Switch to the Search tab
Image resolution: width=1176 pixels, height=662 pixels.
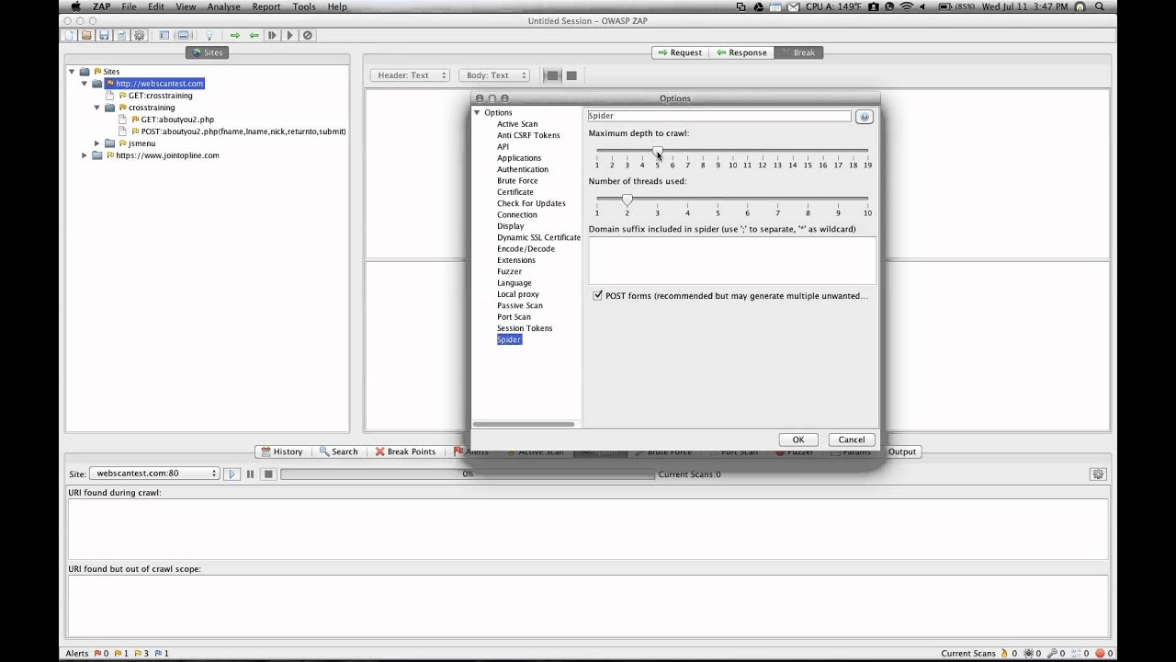(x=338, y=451)
